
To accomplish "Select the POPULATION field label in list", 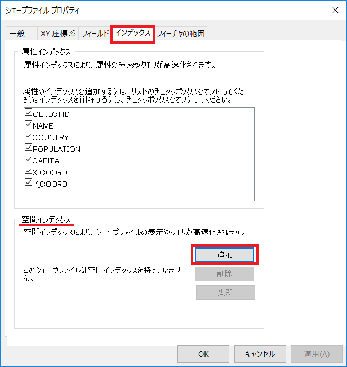I will point(57,149).
